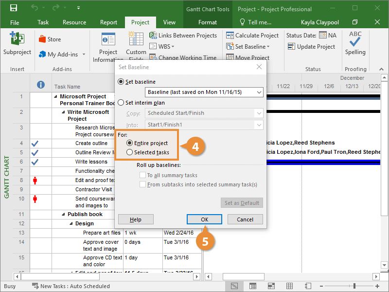
Task: Click the Help button in the dialog
Action: 136,219
